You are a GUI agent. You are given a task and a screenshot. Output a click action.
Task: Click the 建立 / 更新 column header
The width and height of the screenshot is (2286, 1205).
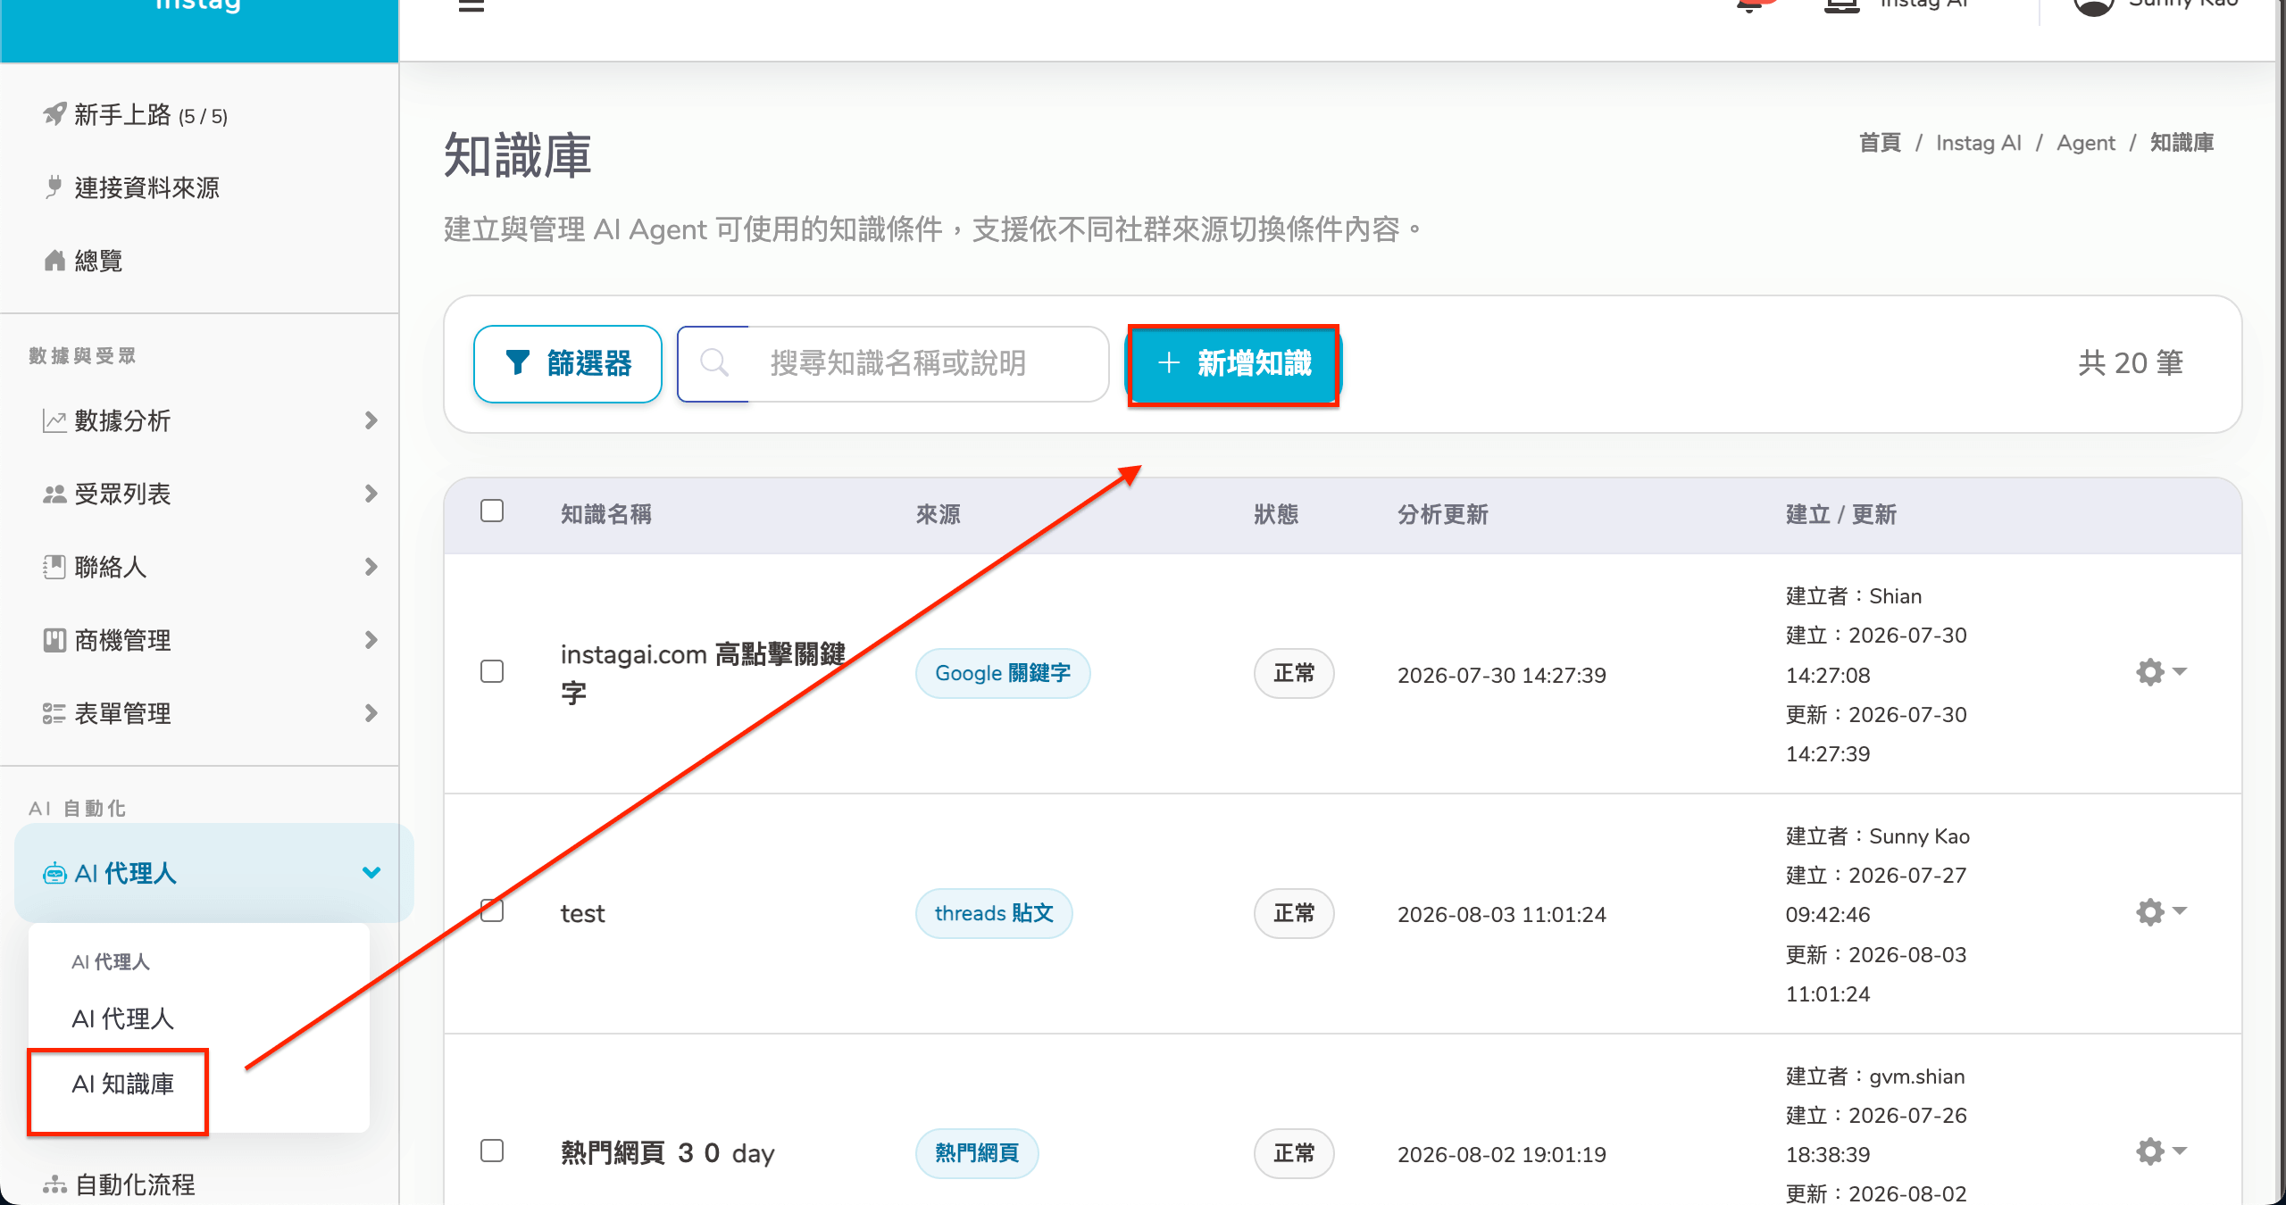pyautogui.click(x=1840, y=514)
